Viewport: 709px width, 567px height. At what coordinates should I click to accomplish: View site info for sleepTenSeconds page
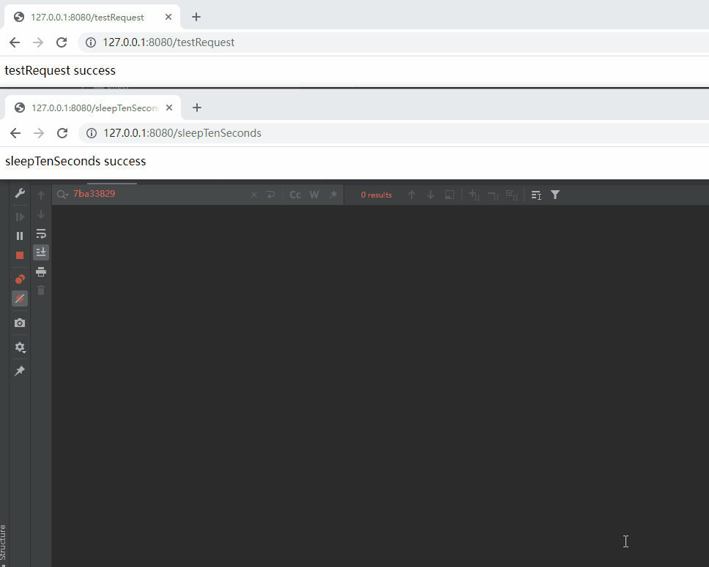click(92, 133)
